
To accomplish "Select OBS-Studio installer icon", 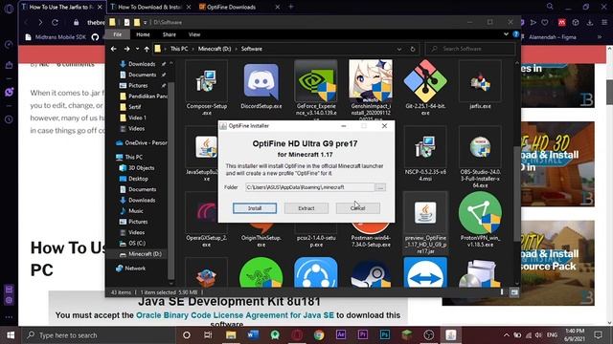I will pyautogui.click(x=480, y=147).
